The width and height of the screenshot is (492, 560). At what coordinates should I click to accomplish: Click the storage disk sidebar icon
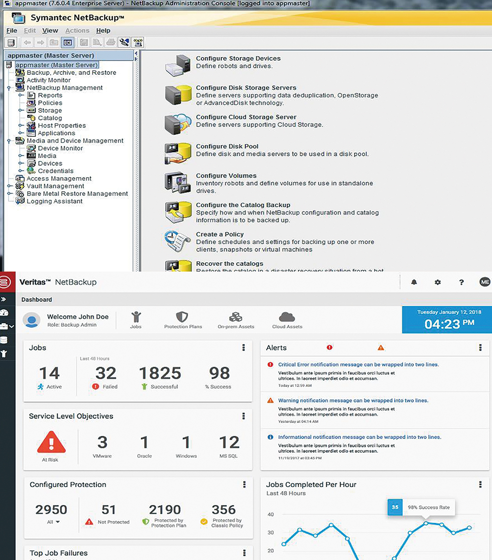pyautogui.click(x=4, y=340)
